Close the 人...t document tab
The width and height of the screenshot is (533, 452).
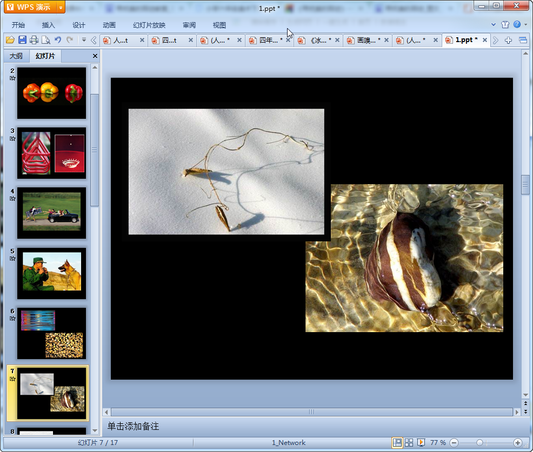click(x=142, y=40)
